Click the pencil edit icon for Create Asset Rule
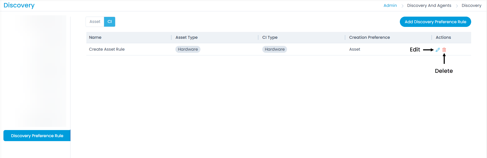 (438, 50)
